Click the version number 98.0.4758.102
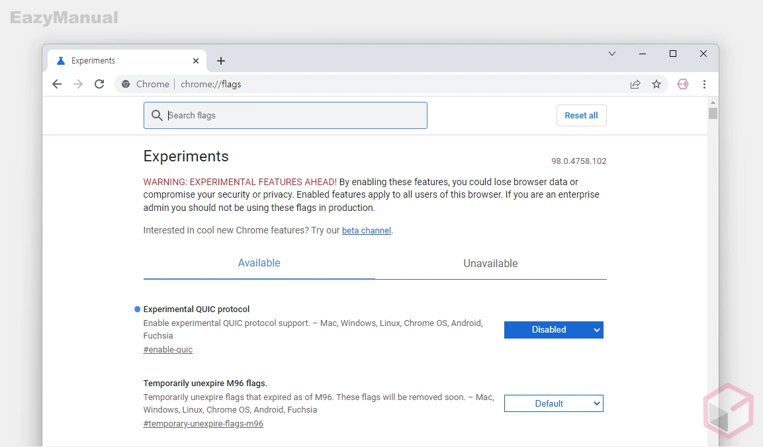 coord(578,161)
